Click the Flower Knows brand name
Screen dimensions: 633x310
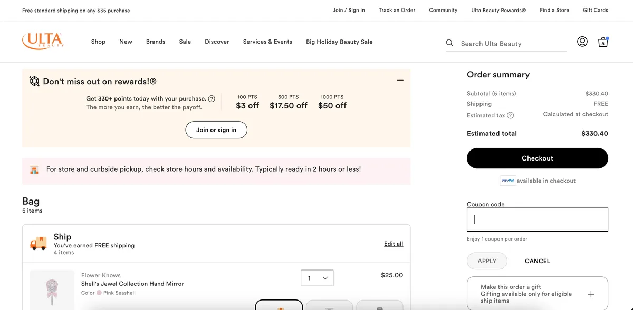101,275
